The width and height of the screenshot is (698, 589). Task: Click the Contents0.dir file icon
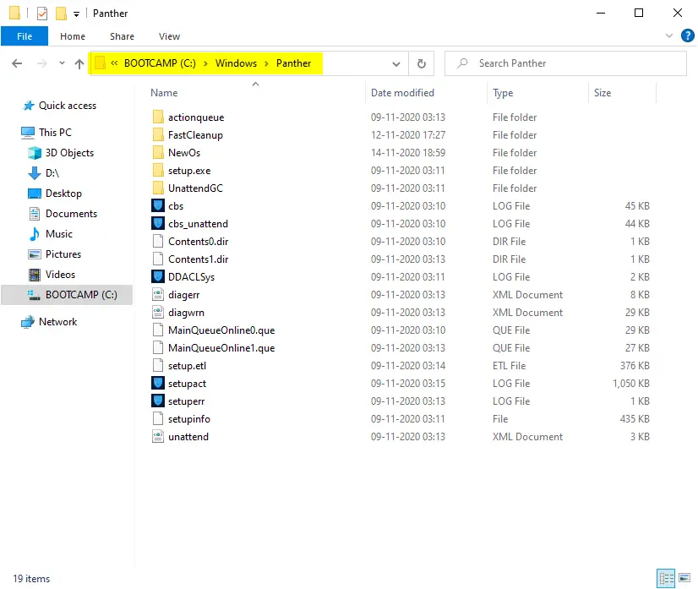pyautogui.click(x=158, y=242)
